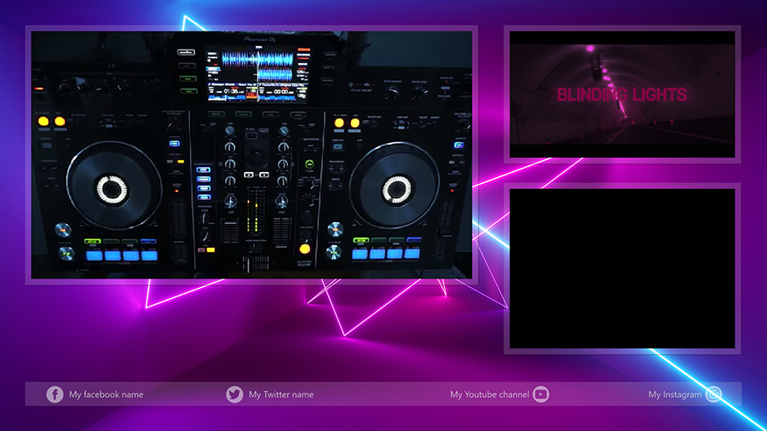The width and height of the screenshot is (767, 431).
Task: Click the waveform display on the DJ controller
Action: coord(258,74)
